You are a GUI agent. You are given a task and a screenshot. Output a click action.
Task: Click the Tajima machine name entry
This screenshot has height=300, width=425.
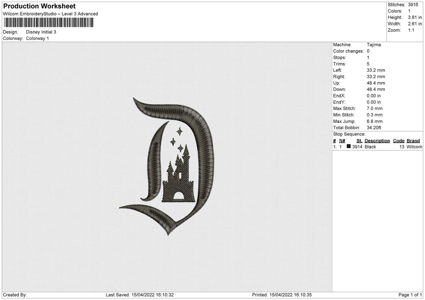pyautogui.click(x=374, y=45)
